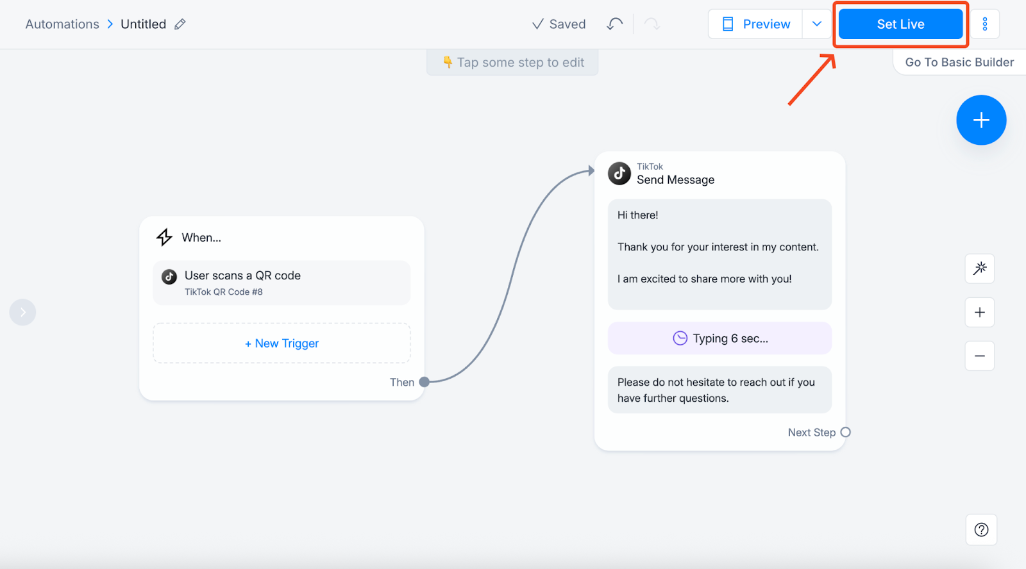
Task: Click the TikTok icon in Send Message
Action: [619, 174]
